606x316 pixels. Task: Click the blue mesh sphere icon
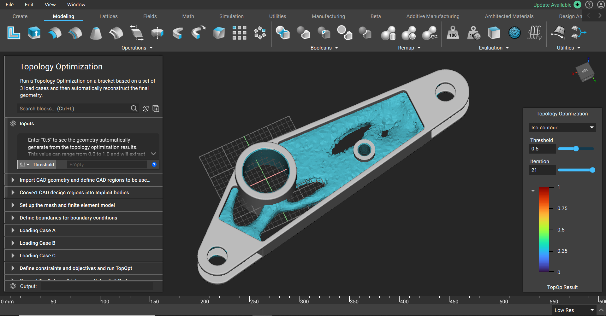514,33
